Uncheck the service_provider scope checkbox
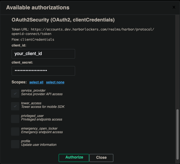 [x=15, y=94]
